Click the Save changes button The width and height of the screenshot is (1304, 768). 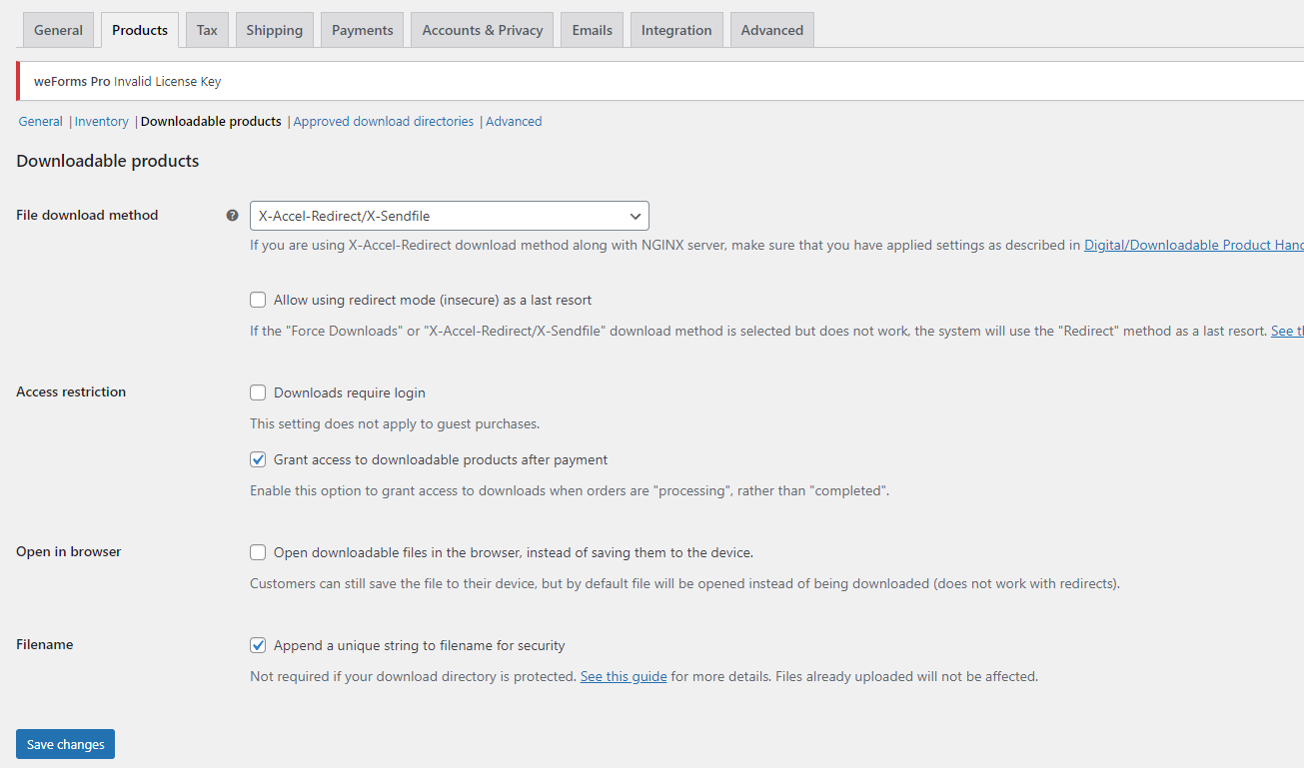(x=65, y=744)
